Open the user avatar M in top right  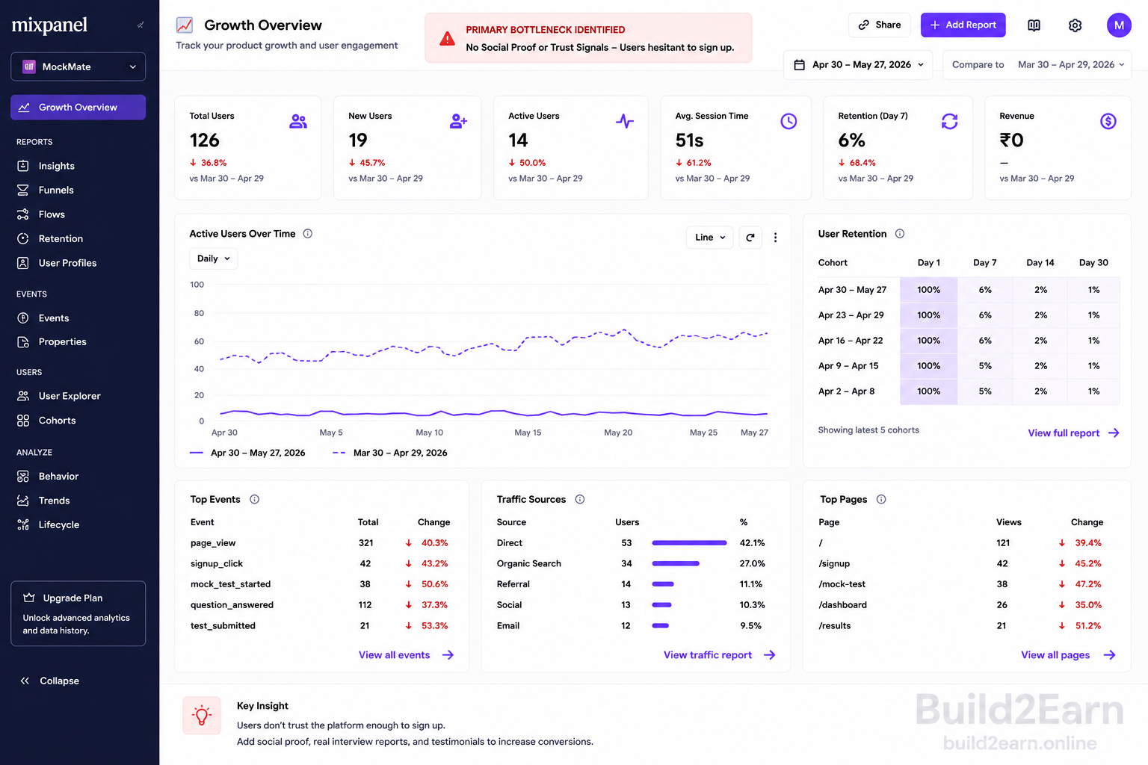coord(1119,25)
